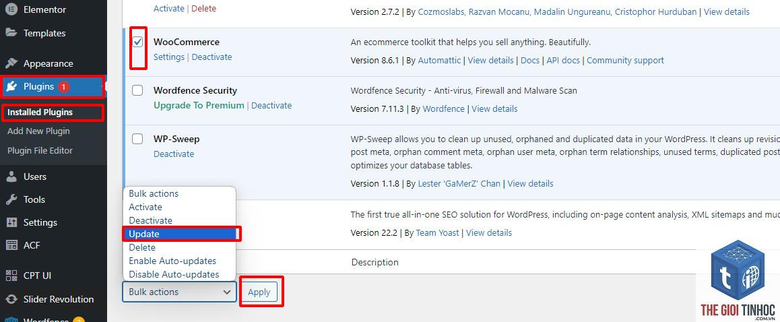Open Cristophor Hurduban author link

(x=655, y=11)
